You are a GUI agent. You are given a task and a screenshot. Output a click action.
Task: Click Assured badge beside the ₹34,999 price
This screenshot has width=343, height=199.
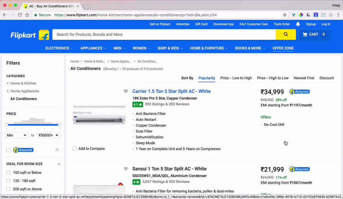pos(300,92)
